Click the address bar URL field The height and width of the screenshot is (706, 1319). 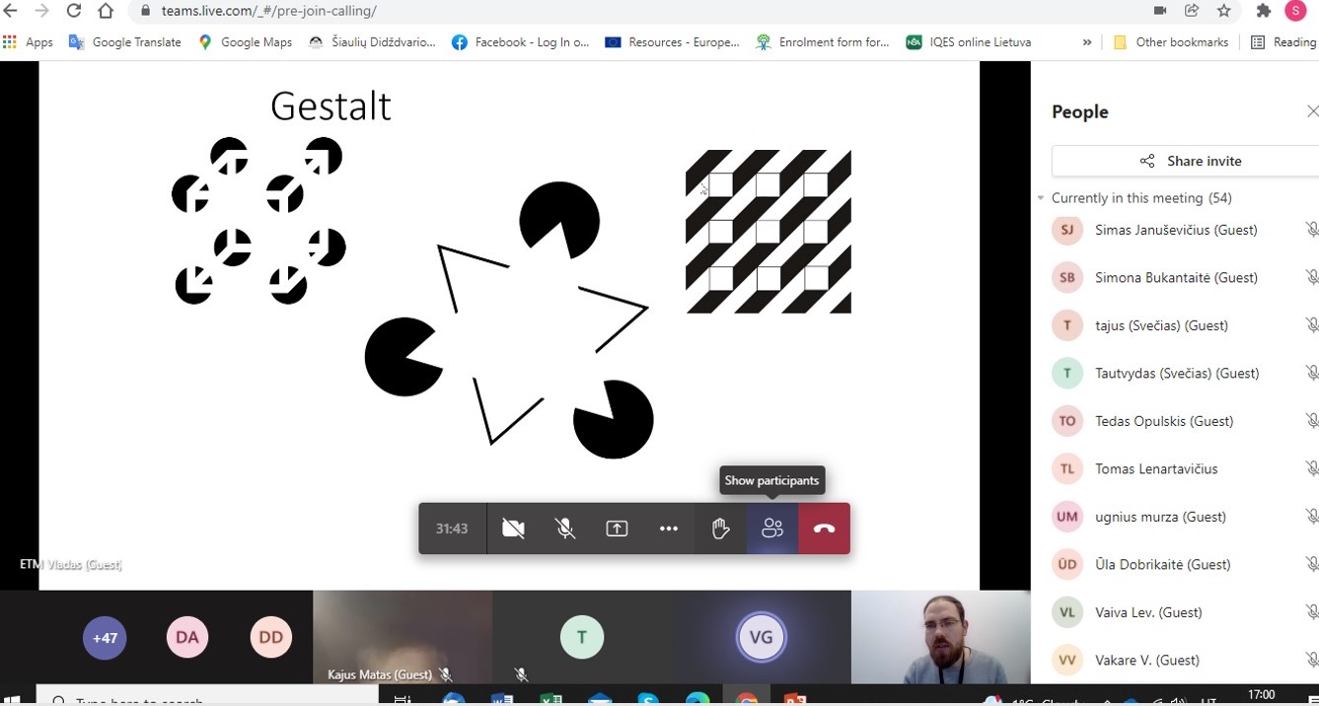point(592,11)
